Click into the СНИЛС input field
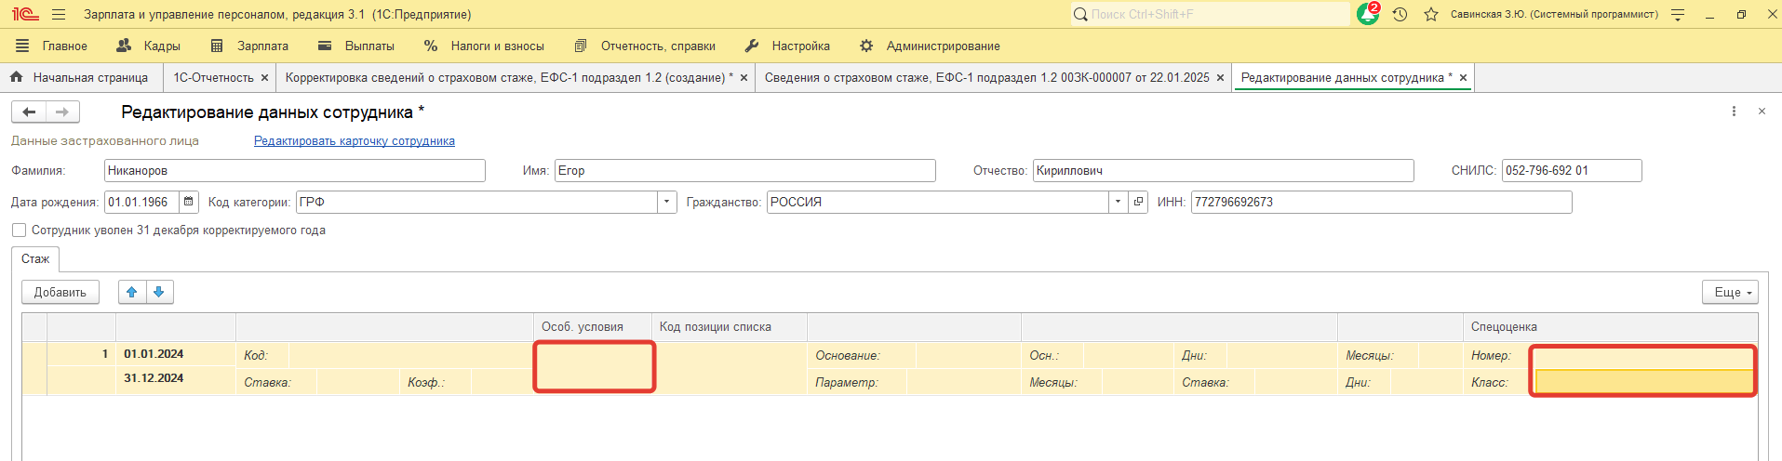The width and height of the screenshot is (1782, 461). click(1571, 171)
